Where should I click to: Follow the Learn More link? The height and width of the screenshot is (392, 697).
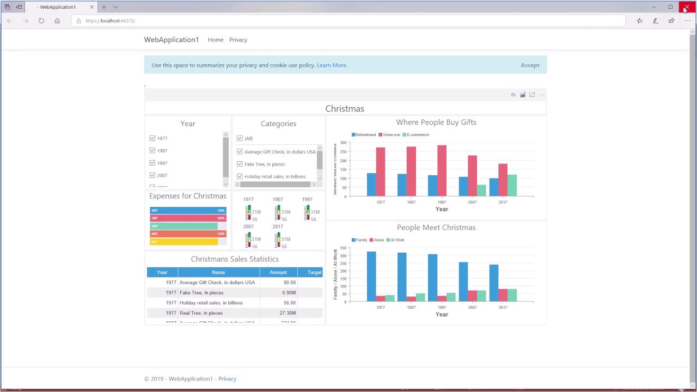[331, 65]
